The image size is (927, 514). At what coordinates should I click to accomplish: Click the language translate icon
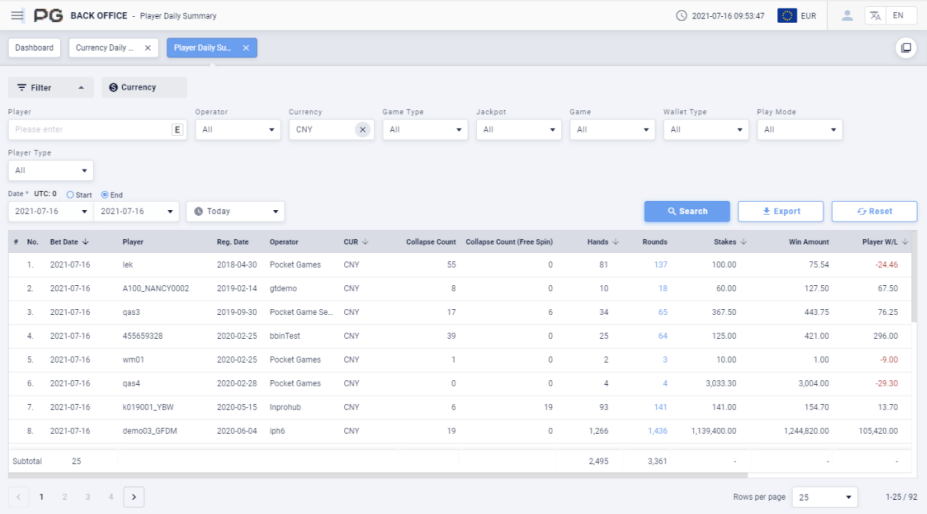875,16
